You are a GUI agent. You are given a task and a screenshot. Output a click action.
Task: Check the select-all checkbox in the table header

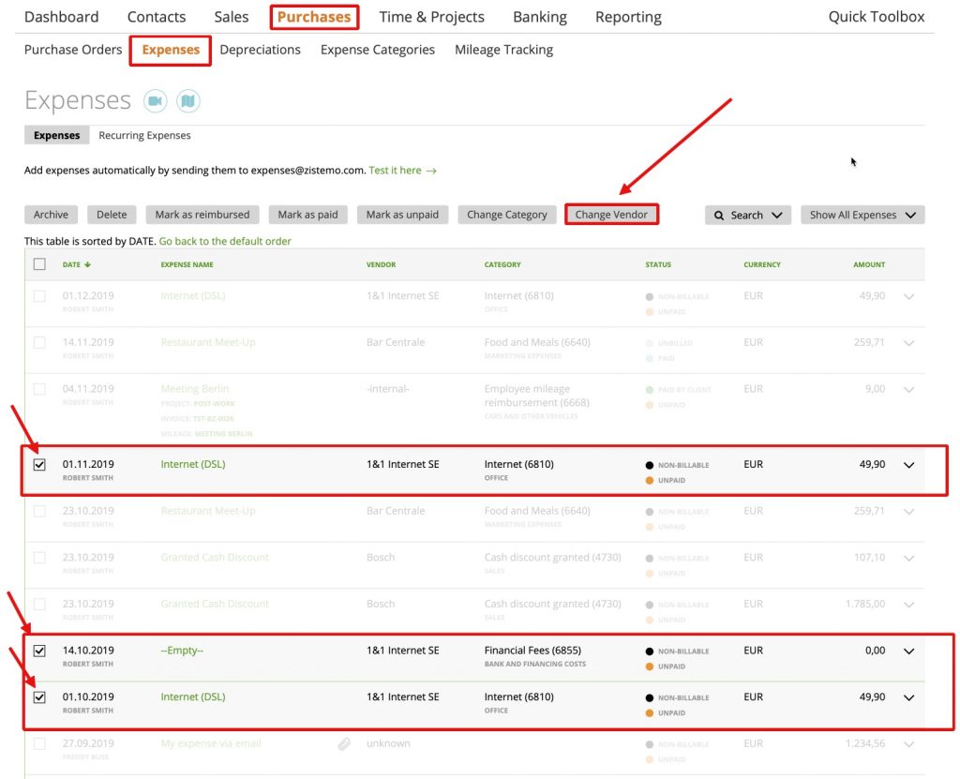(39, 264)
